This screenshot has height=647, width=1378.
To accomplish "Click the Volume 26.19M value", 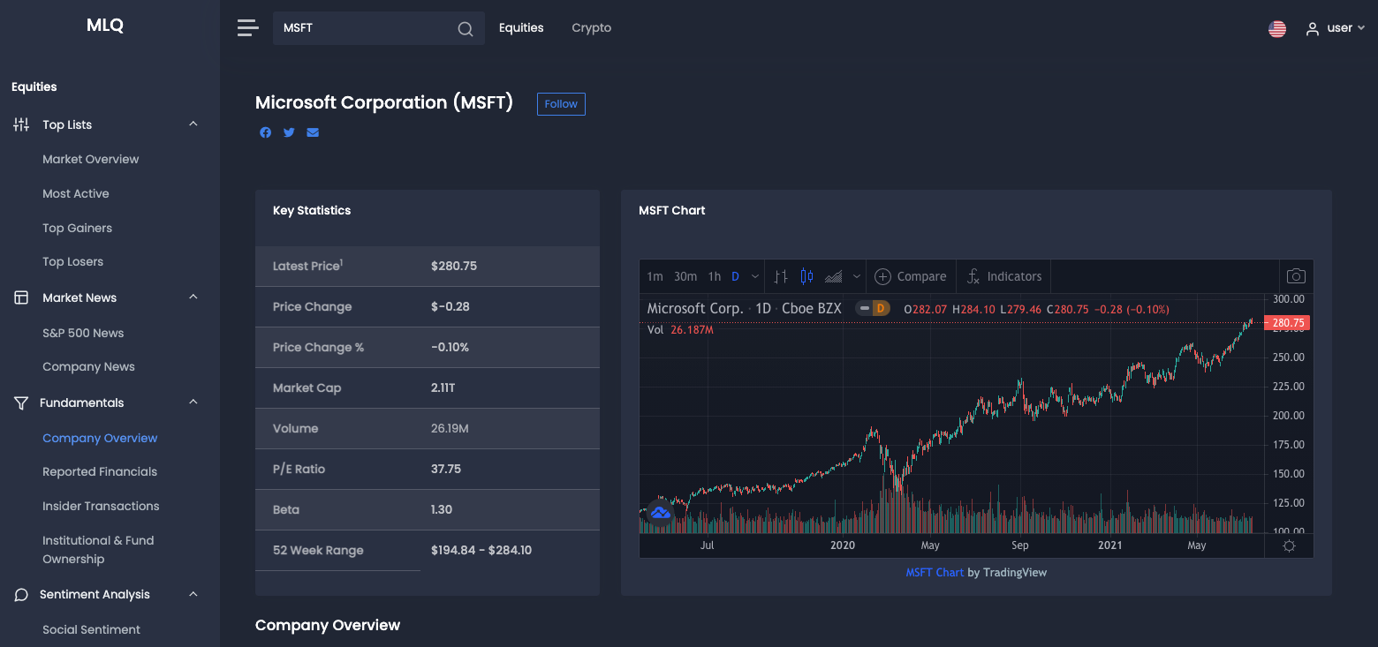I will (450, 428).
